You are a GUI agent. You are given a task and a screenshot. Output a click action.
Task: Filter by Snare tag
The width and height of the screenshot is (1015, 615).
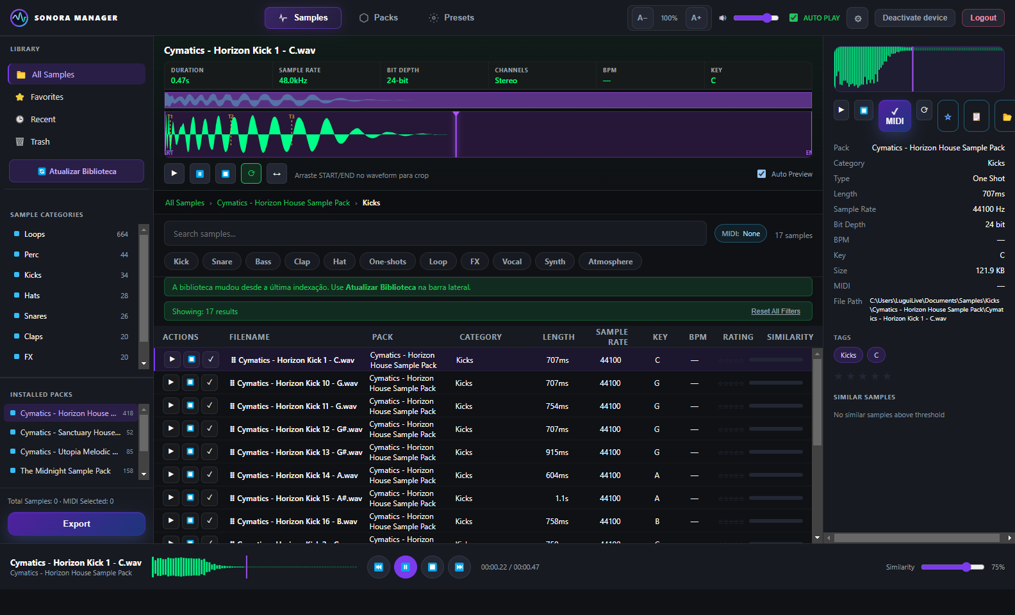click(222, 261)
